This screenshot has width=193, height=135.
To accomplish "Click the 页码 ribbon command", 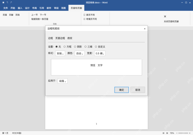I will click(x=17, y=15).
